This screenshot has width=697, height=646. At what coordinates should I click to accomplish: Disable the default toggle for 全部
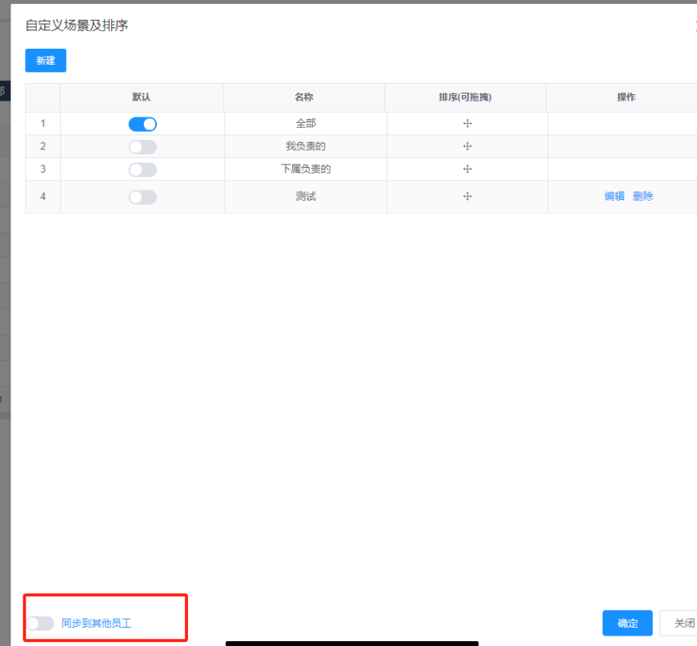click(142, 123)
